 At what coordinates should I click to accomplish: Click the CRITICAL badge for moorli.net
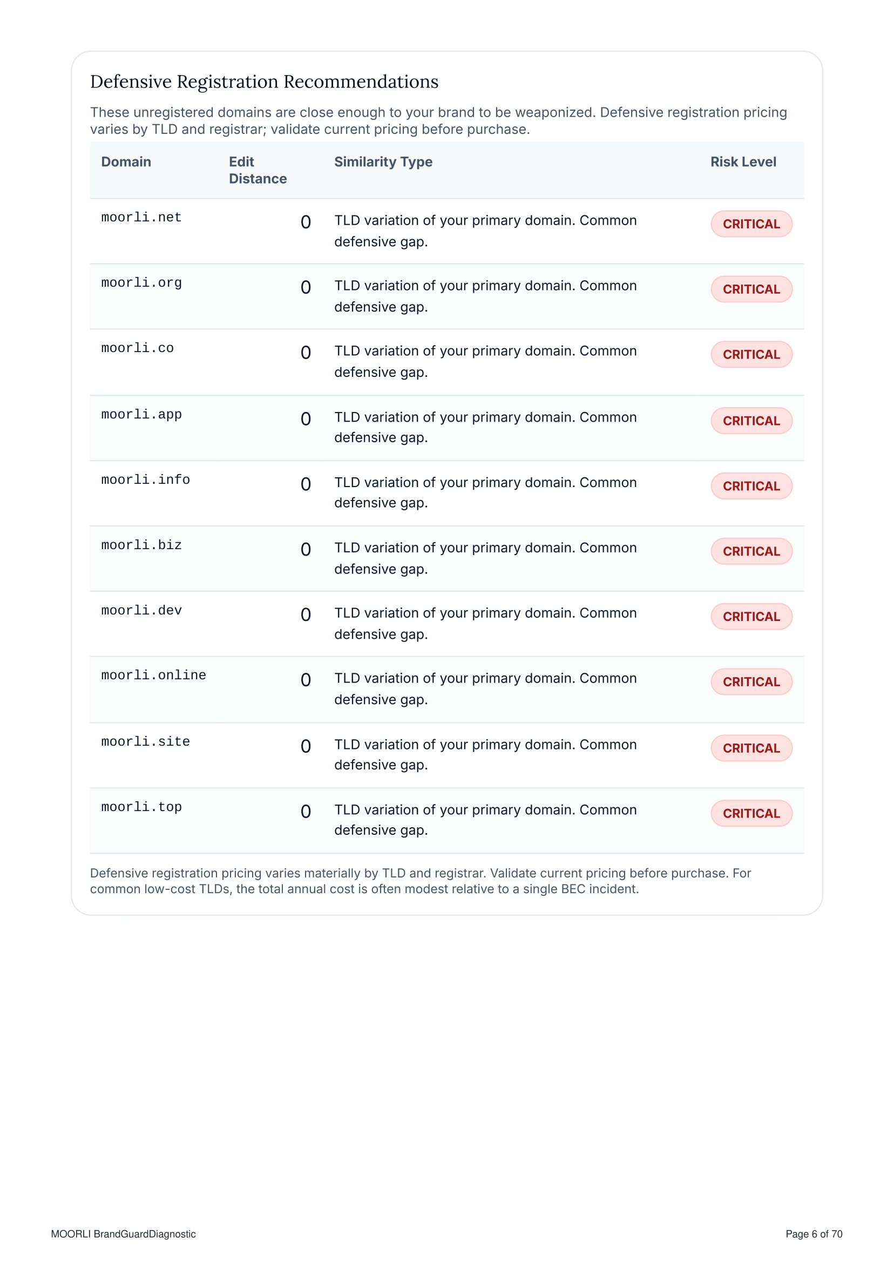pos(751,224)
